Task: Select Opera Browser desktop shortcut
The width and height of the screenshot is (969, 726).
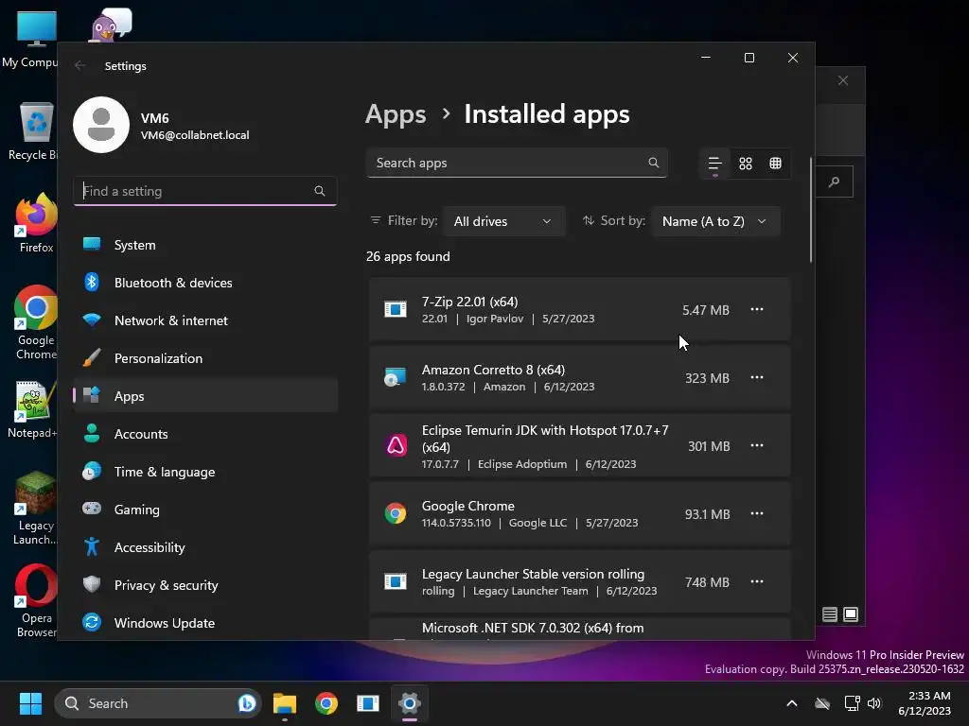Action: click(36, 600)
